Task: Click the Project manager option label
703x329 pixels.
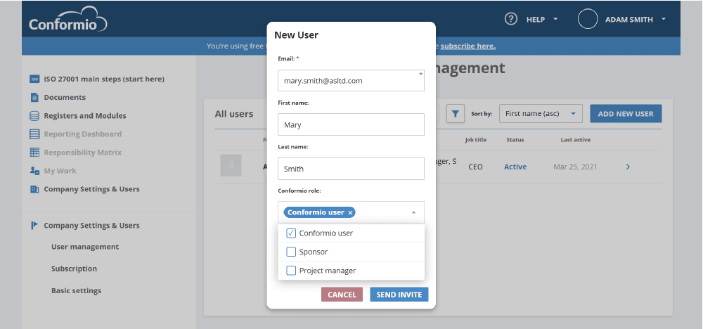Action: (x=328, y=271)
